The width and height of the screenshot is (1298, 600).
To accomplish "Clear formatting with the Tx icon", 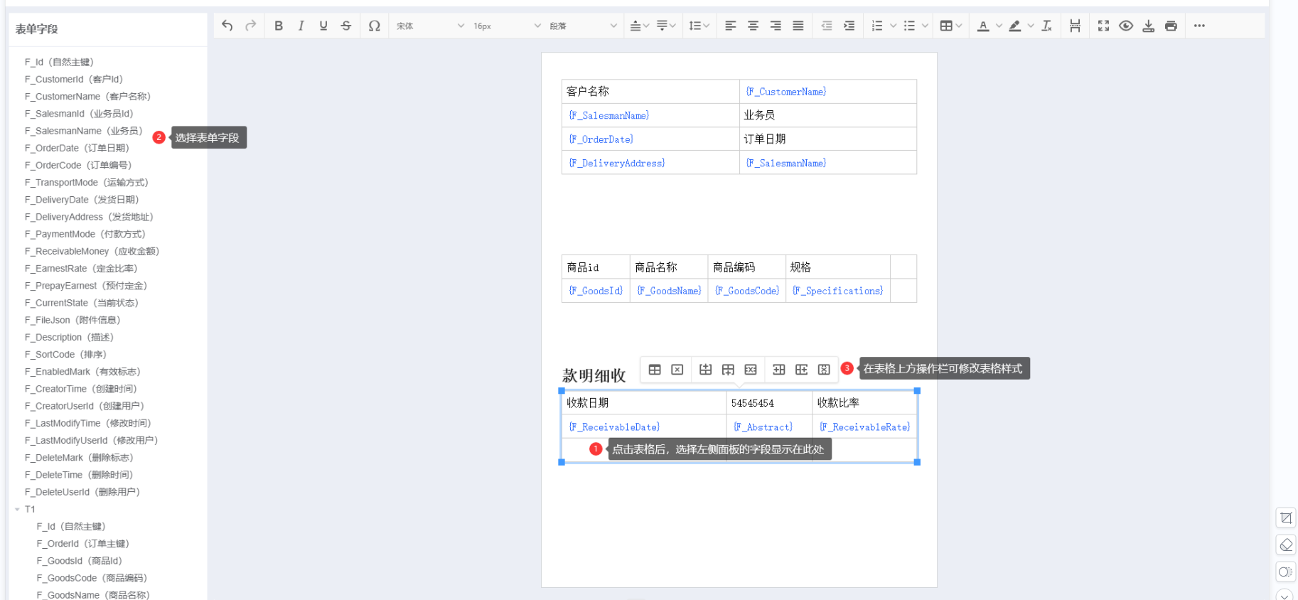I will point(1047,26).
